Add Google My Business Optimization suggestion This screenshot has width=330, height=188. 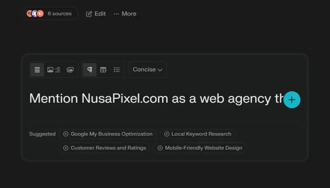click(107, 134)
